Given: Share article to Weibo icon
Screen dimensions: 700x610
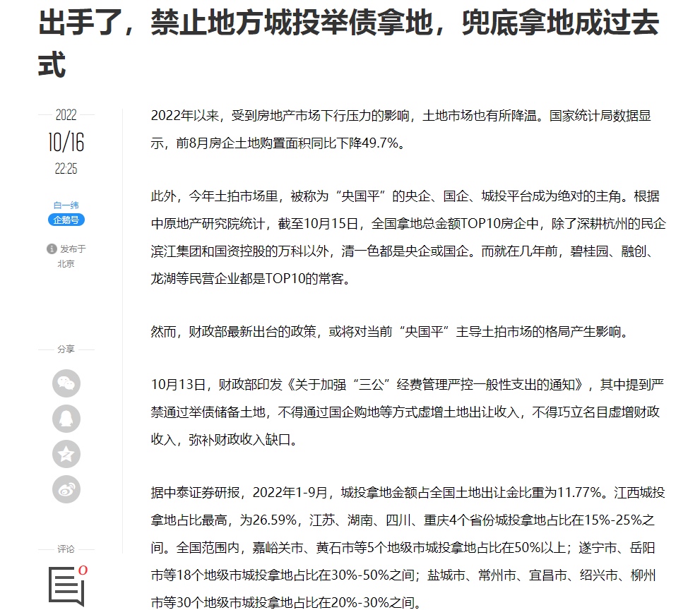Looking at the screenshot, I should [x=66, y=489].
